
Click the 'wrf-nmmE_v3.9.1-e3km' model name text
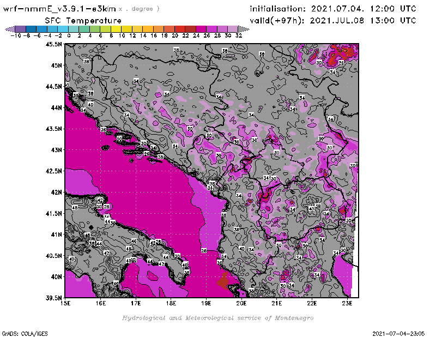pyautogui.click(x=59, y=9)
